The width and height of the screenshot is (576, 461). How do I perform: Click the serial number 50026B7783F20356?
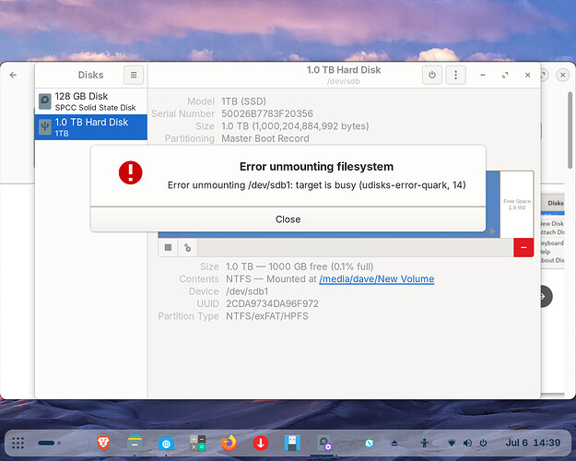[267, 113]
